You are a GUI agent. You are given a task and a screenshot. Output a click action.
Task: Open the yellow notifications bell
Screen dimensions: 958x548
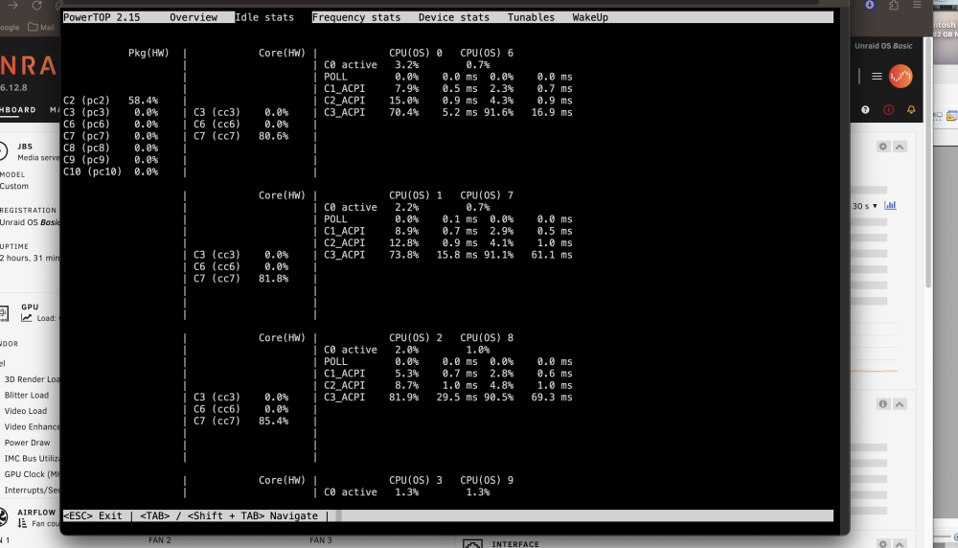click(911, 110)
